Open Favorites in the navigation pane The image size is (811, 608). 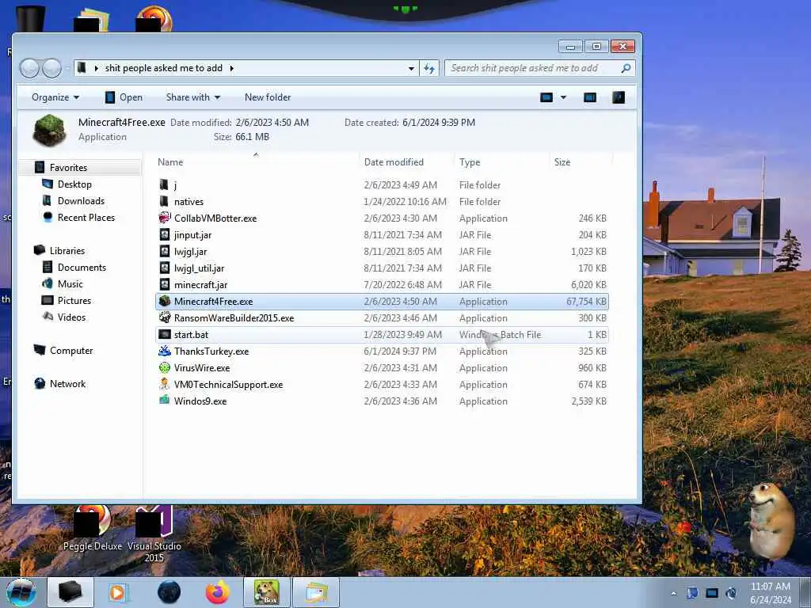68,168
